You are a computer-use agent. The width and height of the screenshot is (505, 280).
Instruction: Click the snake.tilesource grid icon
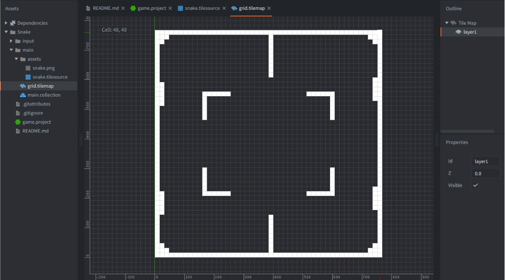[x=28, y=77]
